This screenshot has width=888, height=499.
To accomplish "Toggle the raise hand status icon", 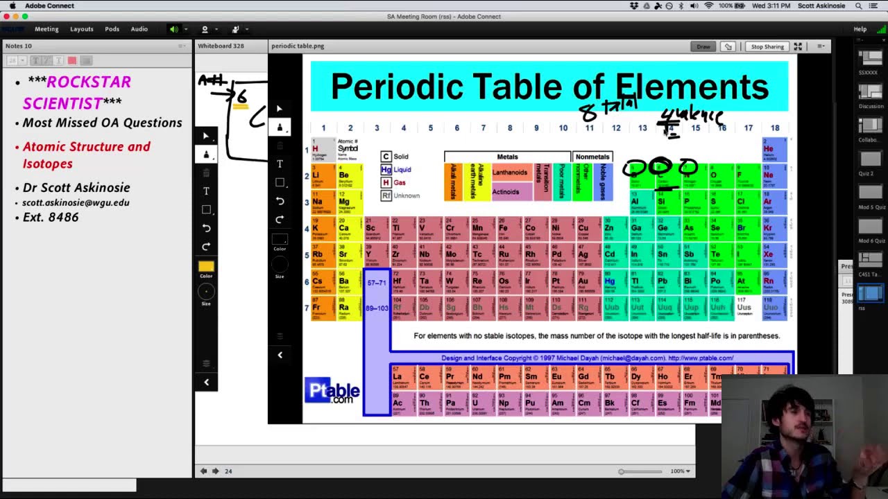I will tap(235, 29).
